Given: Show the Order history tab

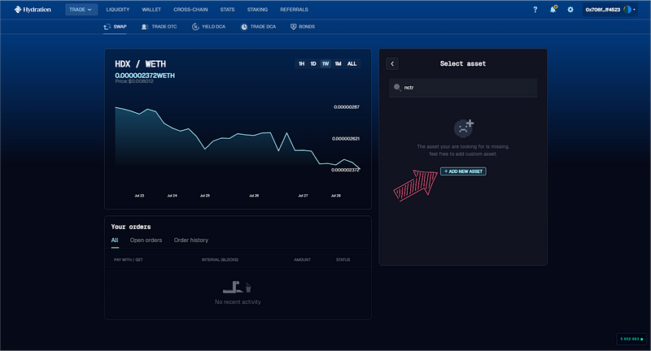Looking at the screenshot, I should (191, 240).
